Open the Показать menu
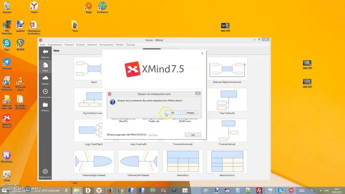This screenshot has height=194, width=345. 69,45
